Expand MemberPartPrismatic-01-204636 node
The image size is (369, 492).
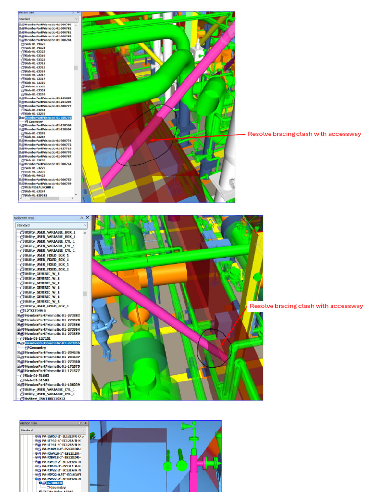coord(18,352)
